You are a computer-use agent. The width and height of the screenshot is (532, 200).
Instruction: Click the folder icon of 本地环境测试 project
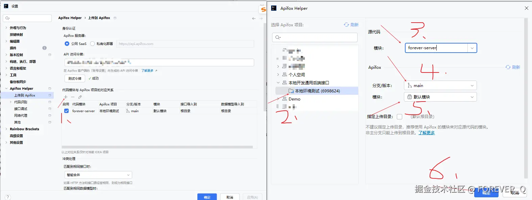[x=291, y=91]
